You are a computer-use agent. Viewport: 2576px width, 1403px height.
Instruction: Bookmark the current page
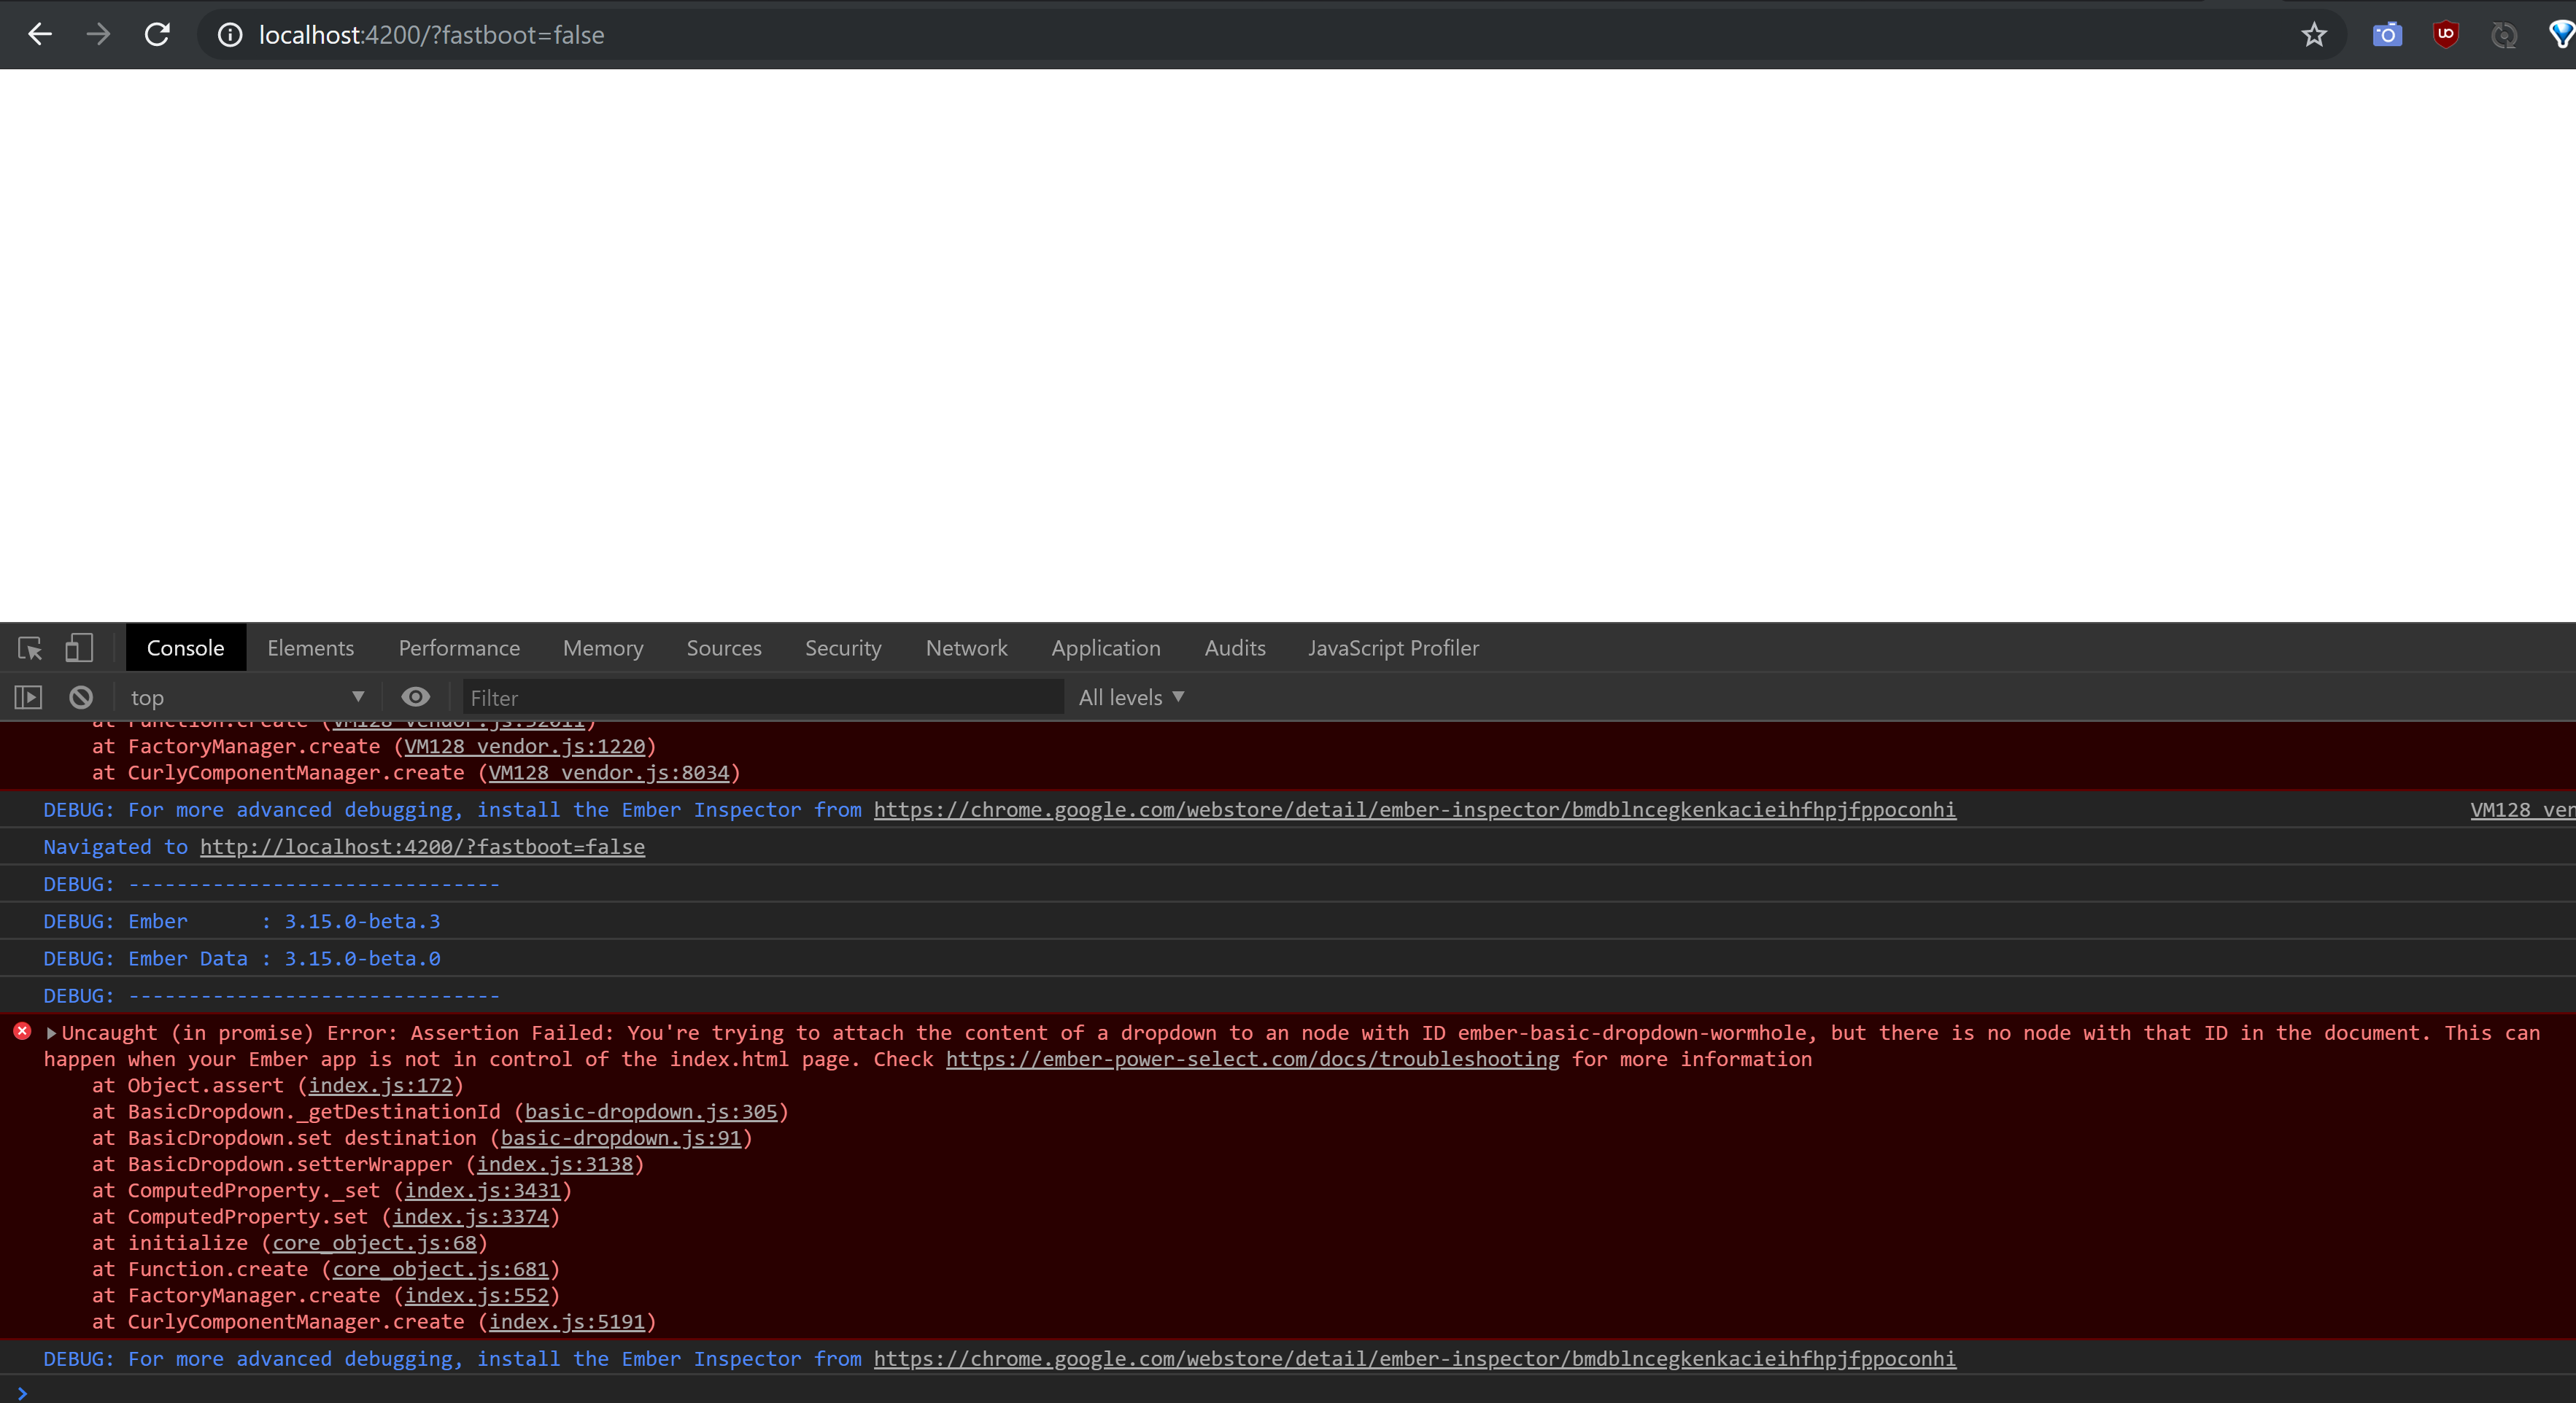click(2313, 34)
